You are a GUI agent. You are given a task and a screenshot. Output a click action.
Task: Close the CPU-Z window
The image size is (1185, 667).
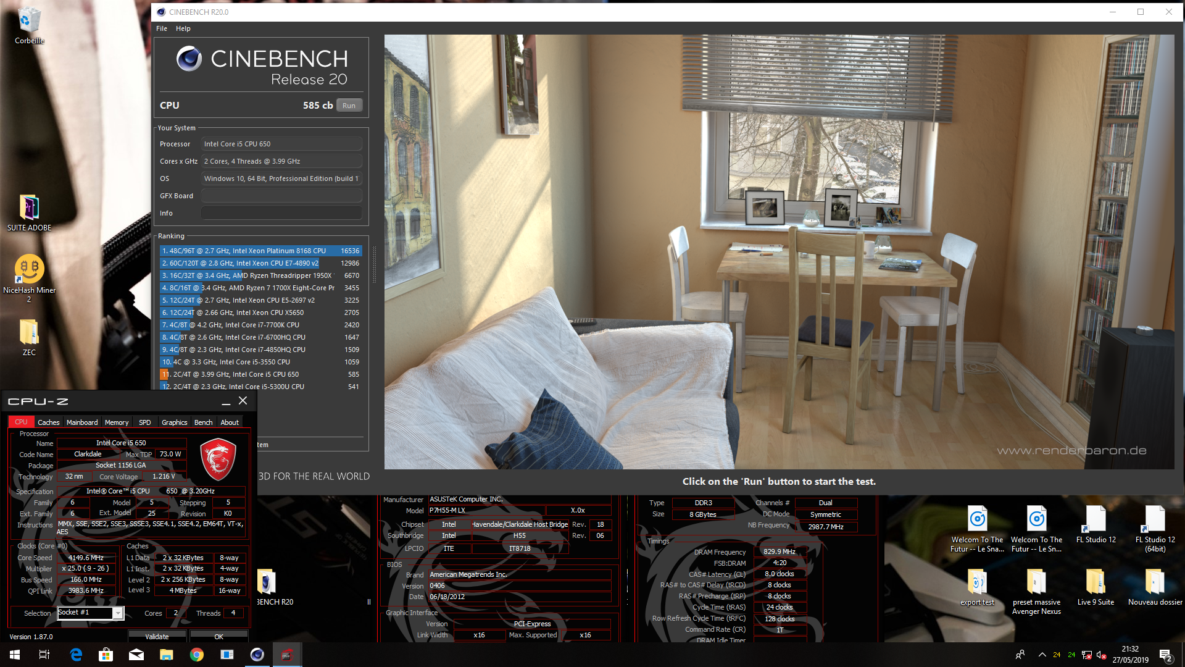point(243,401)
